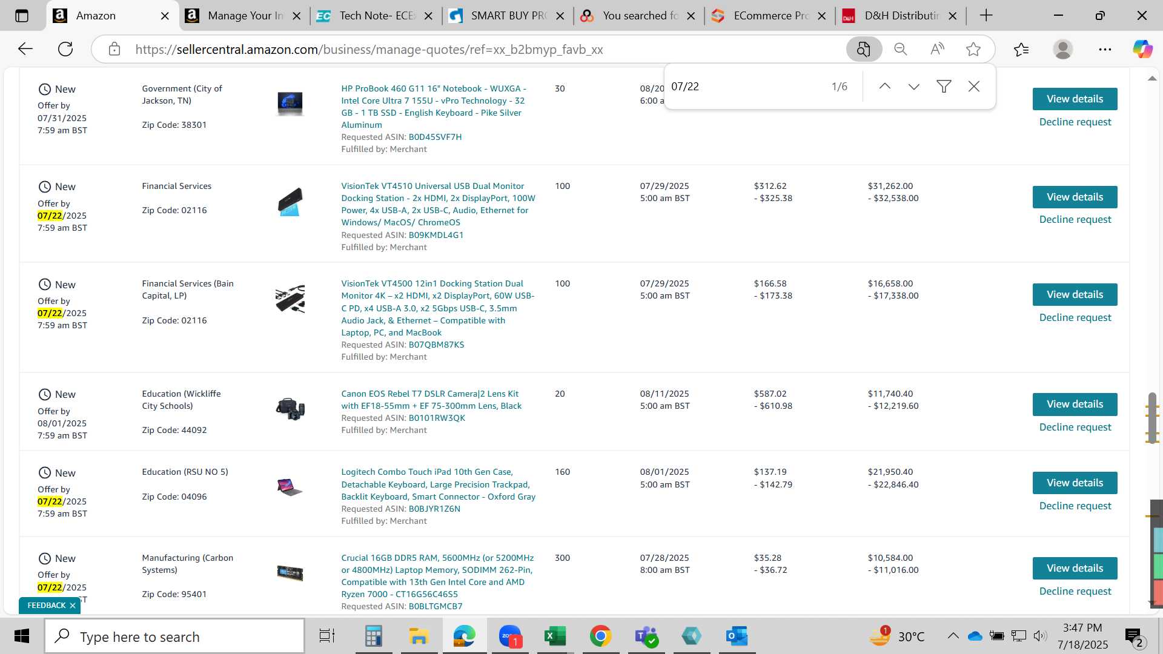Viewport: 1163px width, 654px height.
Task: Open zoom out magnifier in address bar
Action: (901, 49)
